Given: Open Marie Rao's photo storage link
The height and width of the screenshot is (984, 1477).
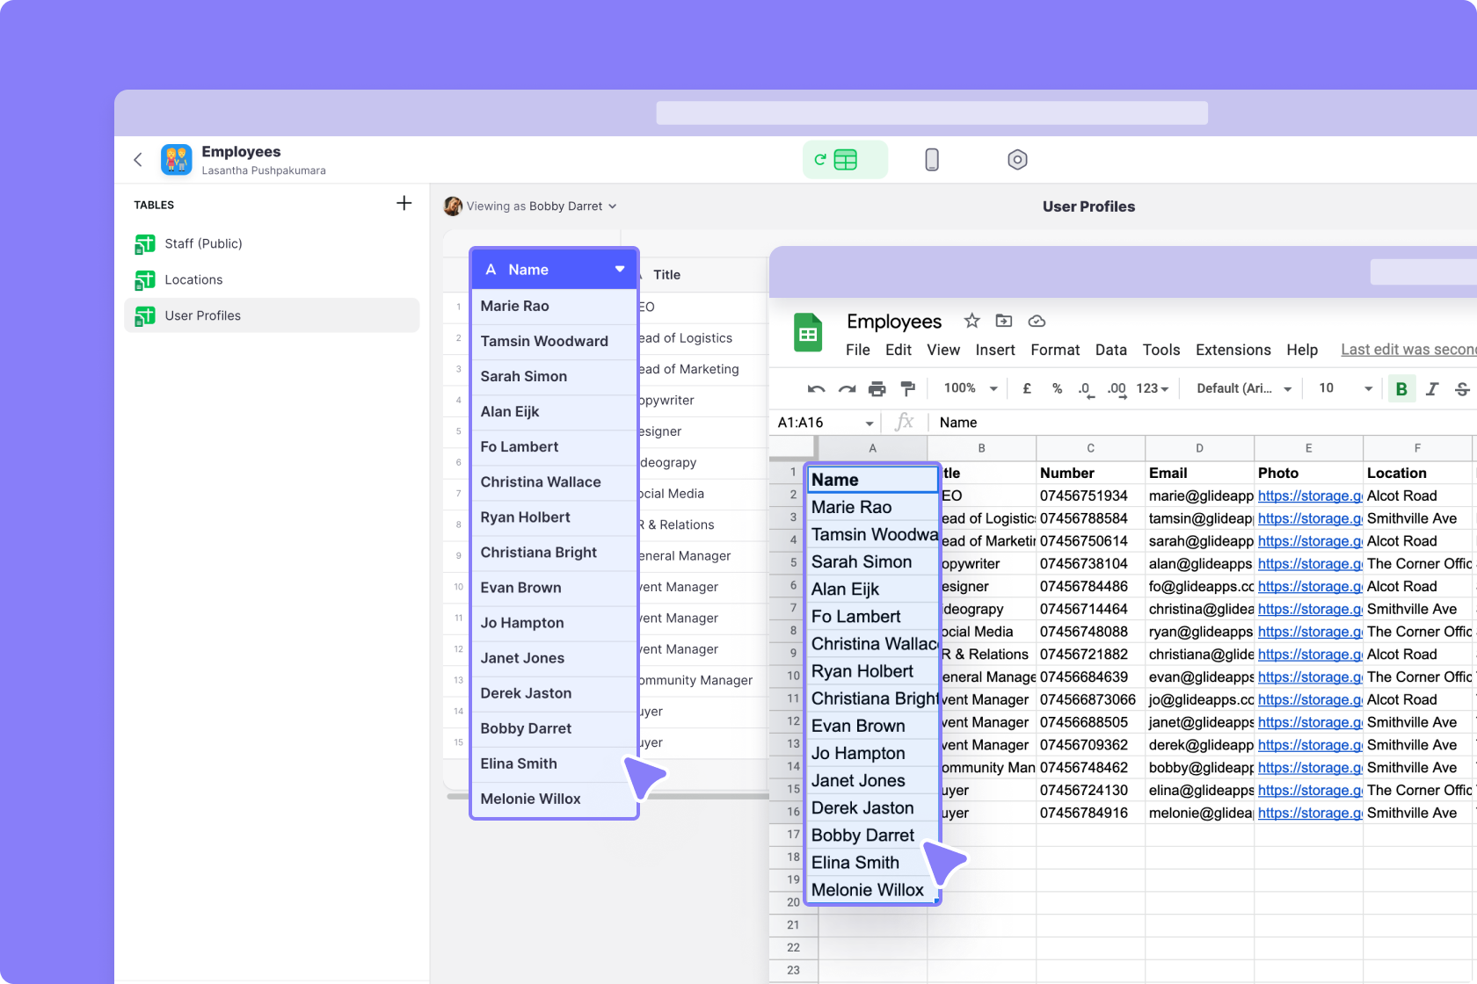Looking at the screenshot, I should [x=1309, y=496].
